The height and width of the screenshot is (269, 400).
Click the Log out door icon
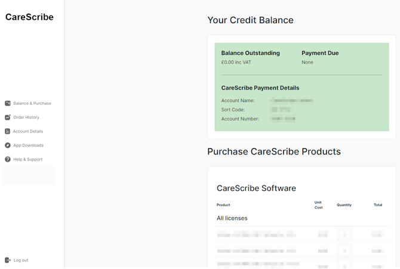tap(8, 260)
